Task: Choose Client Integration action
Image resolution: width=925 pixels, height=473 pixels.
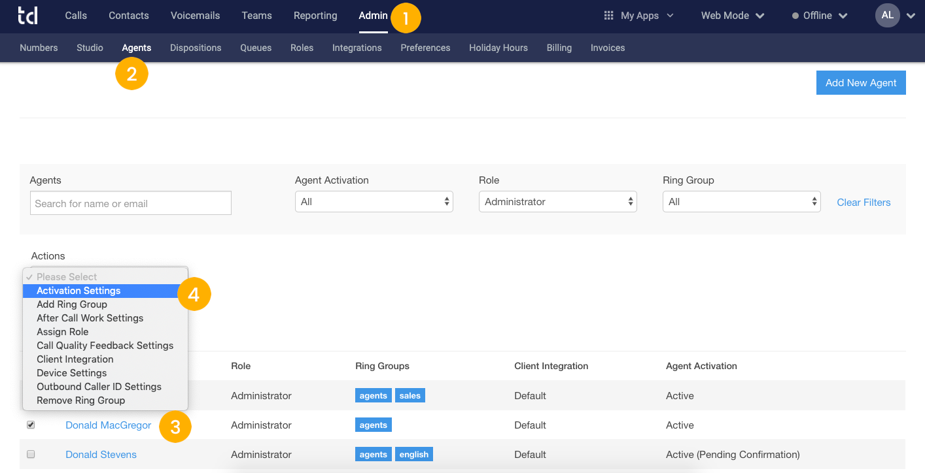Action: (105, 359)
